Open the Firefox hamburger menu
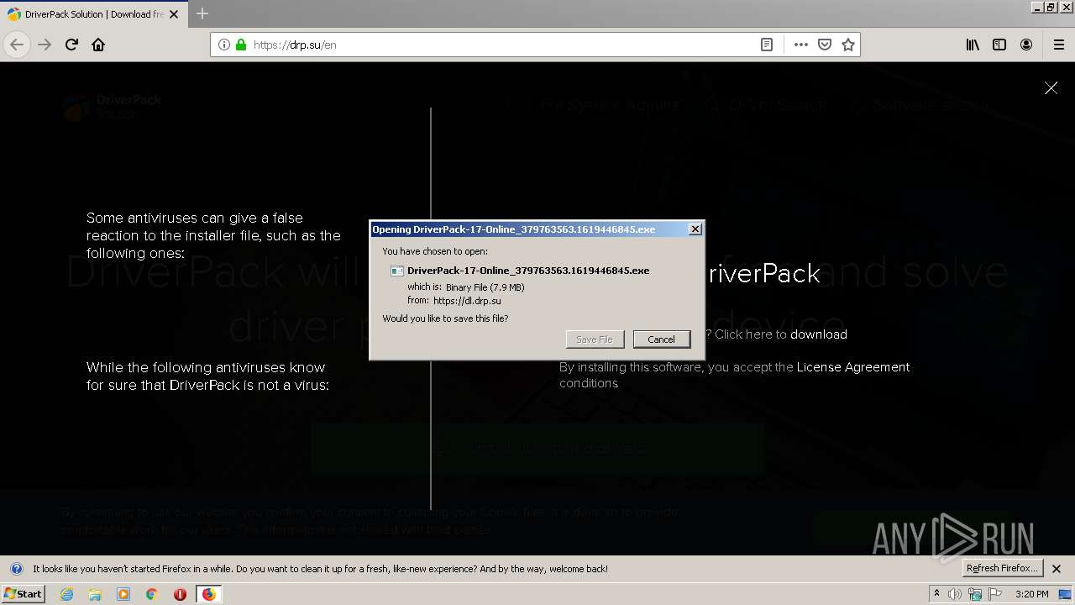Image resolution: width=1075 pixels, height=605 pixels. point(1059,45)
